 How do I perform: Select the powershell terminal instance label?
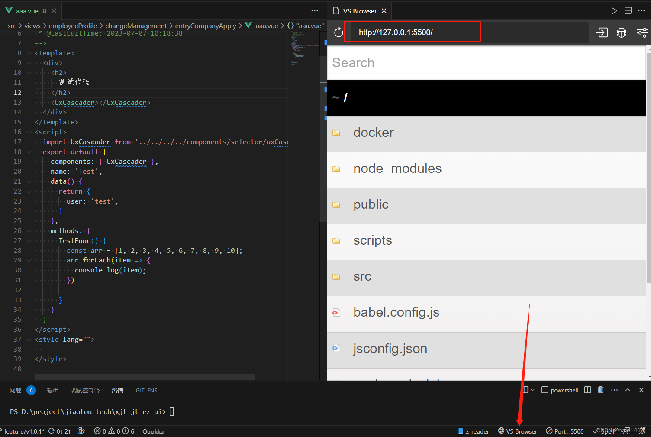click(x=560, y=390)
